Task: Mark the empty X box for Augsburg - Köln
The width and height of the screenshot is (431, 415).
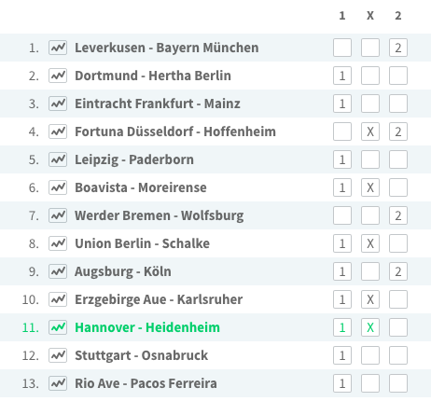Action: [370, 271]
